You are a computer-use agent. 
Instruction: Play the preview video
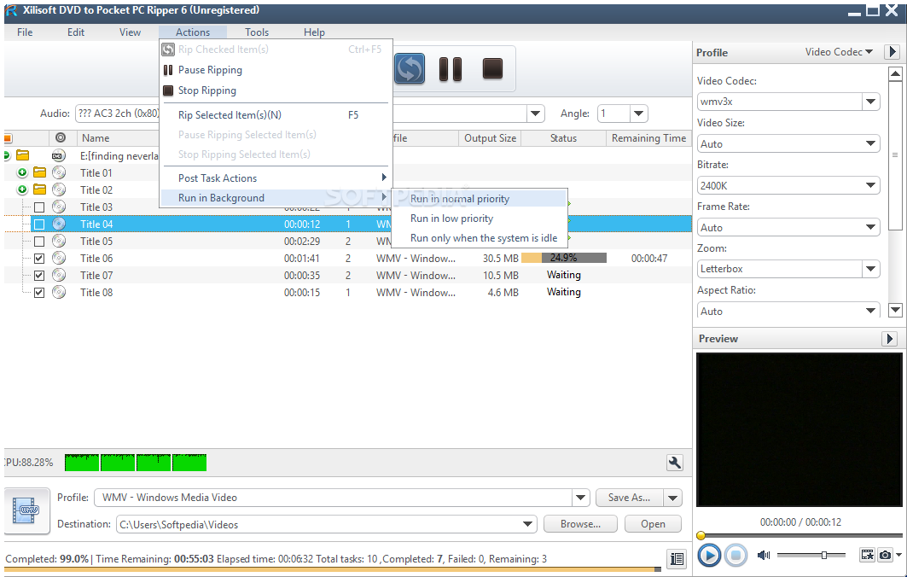(709, 556)
